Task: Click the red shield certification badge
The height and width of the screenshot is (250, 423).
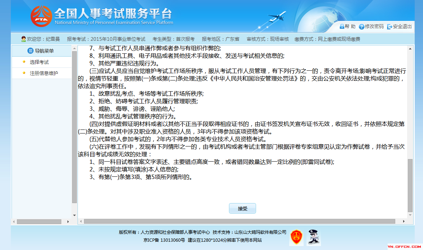Action: [x=296, y=237]
